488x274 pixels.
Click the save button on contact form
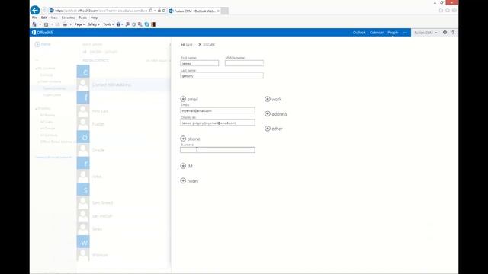tap(187, 44)
